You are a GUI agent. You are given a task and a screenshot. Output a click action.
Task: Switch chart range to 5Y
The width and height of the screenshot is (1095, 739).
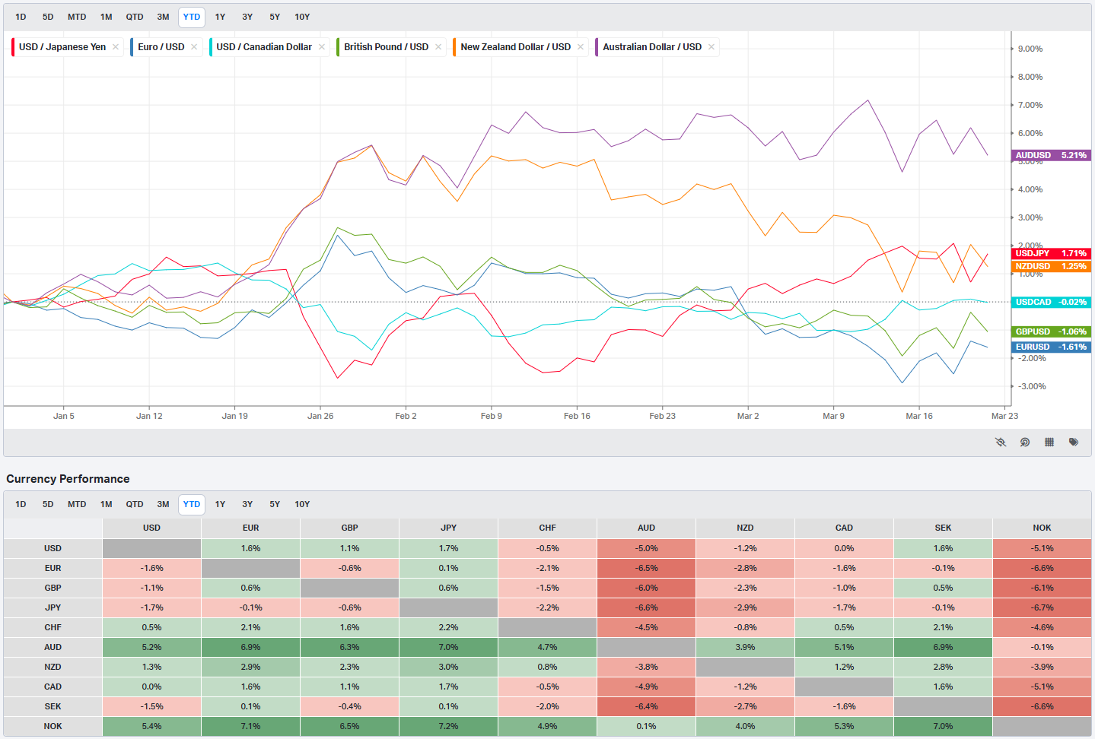(275, 17)
